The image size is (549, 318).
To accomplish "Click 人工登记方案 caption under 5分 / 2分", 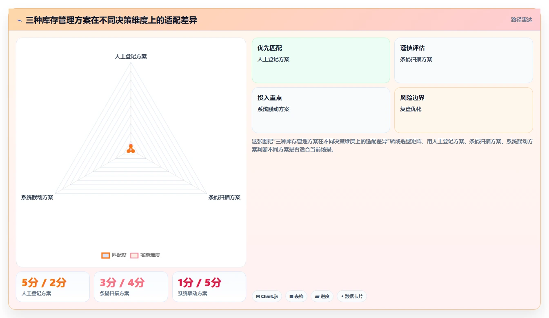I will pyautogui.click(x=36, y=293).
